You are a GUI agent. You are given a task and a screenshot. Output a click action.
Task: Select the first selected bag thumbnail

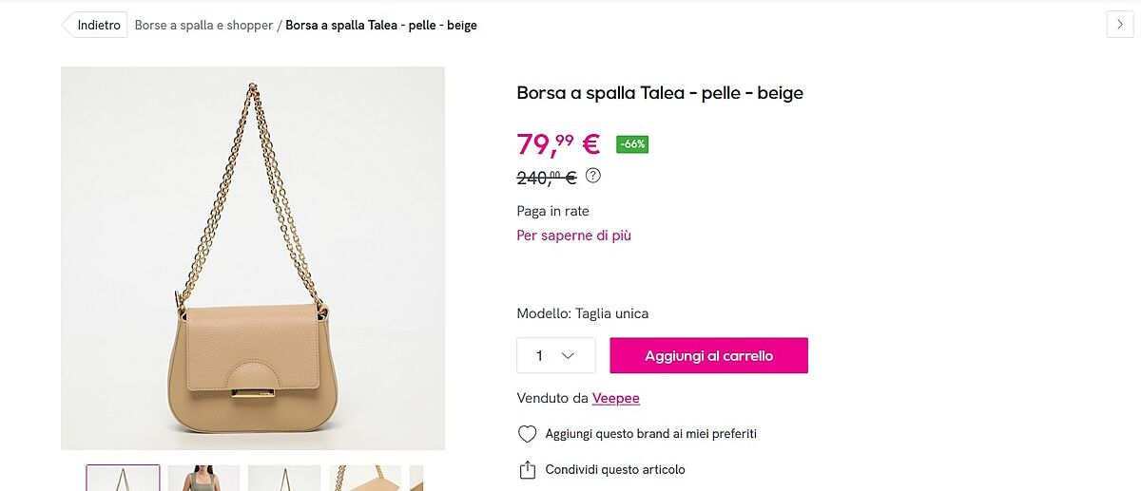(123, 478)
